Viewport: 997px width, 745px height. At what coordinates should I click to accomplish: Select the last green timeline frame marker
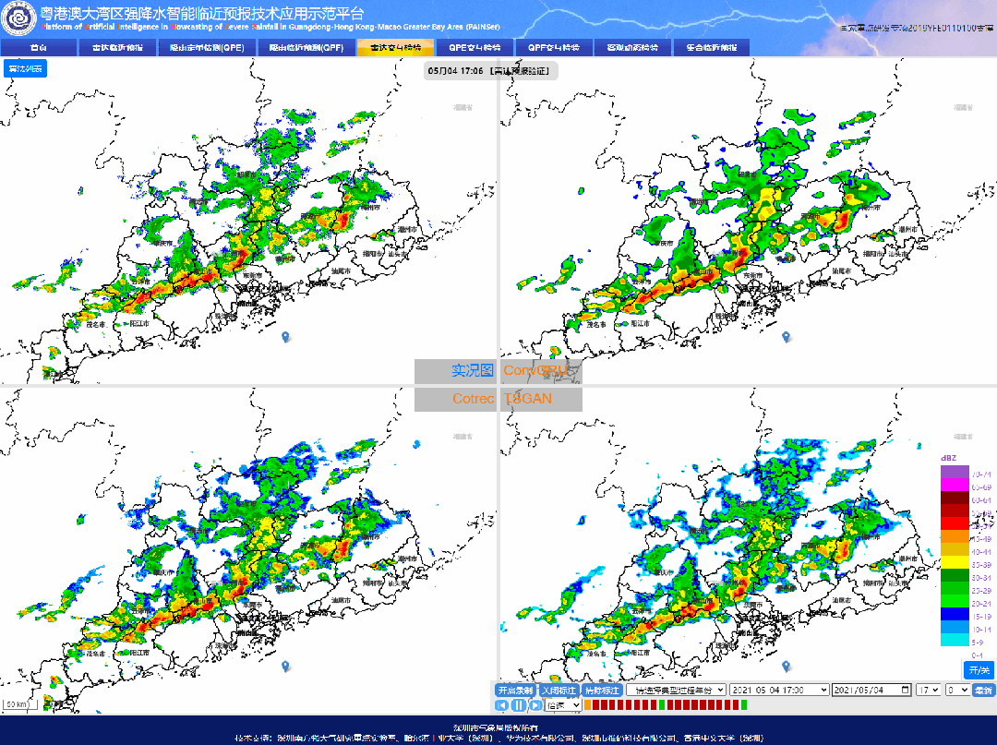[x=743, y=705]
